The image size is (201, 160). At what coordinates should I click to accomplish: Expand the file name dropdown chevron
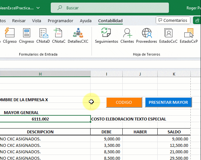(x=38, y=8)
